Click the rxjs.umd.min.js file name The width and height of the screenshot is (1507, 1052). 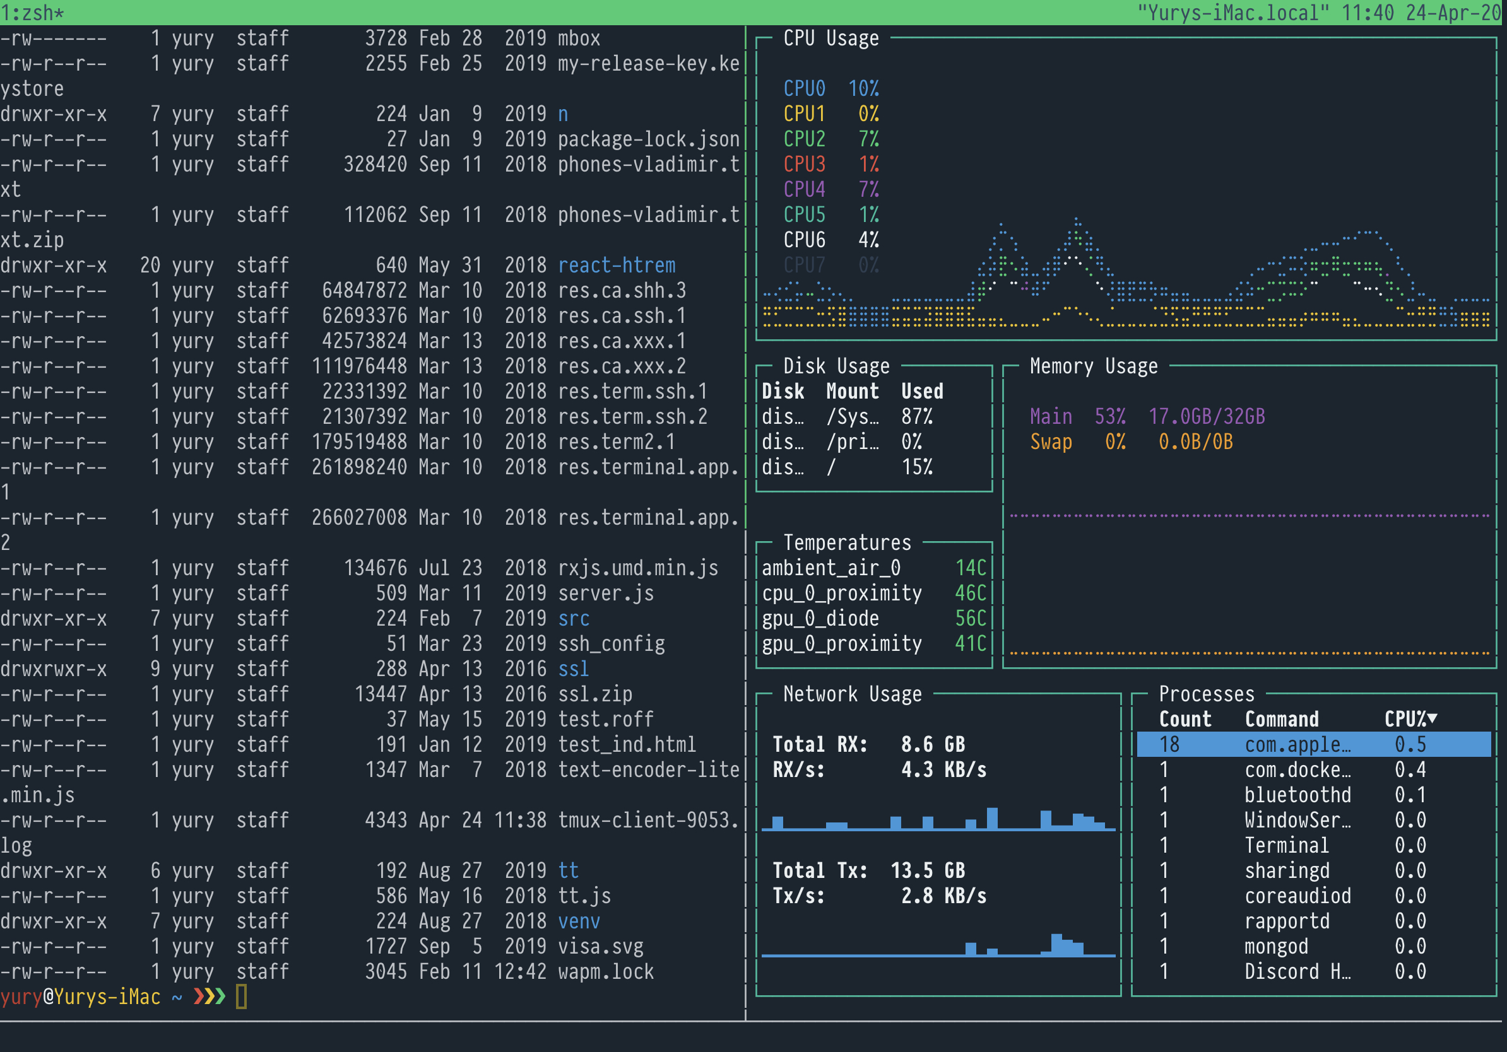point(638,568)
